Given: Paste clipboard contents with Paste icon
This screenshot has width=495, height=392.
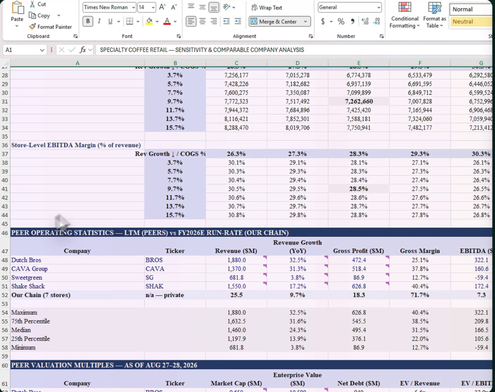Looking at the screenshot, I should coord(17,8).
